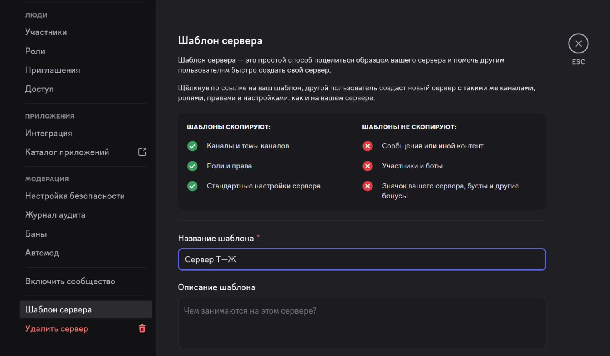View the Журнал аудита page

(x=55, y=215)
